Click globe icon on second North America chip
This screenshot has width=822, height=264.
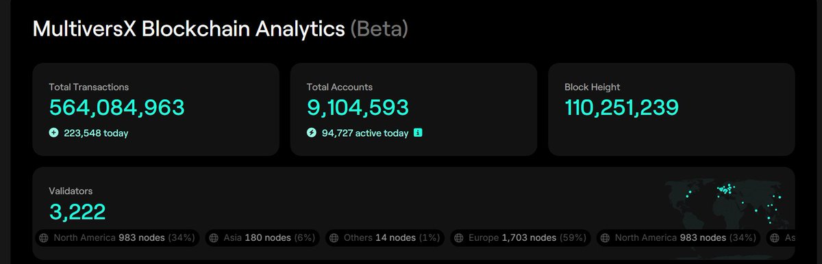[x=606, y=238]
